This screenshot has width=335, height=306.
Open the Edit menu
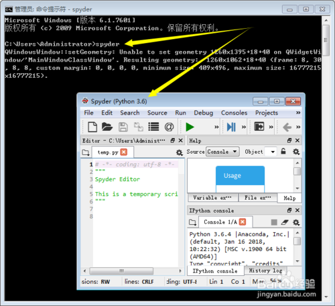107,113
